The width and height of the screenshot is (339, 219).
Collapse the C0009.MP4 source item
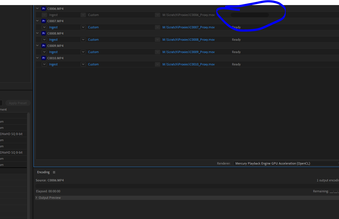tap(37, 45)
